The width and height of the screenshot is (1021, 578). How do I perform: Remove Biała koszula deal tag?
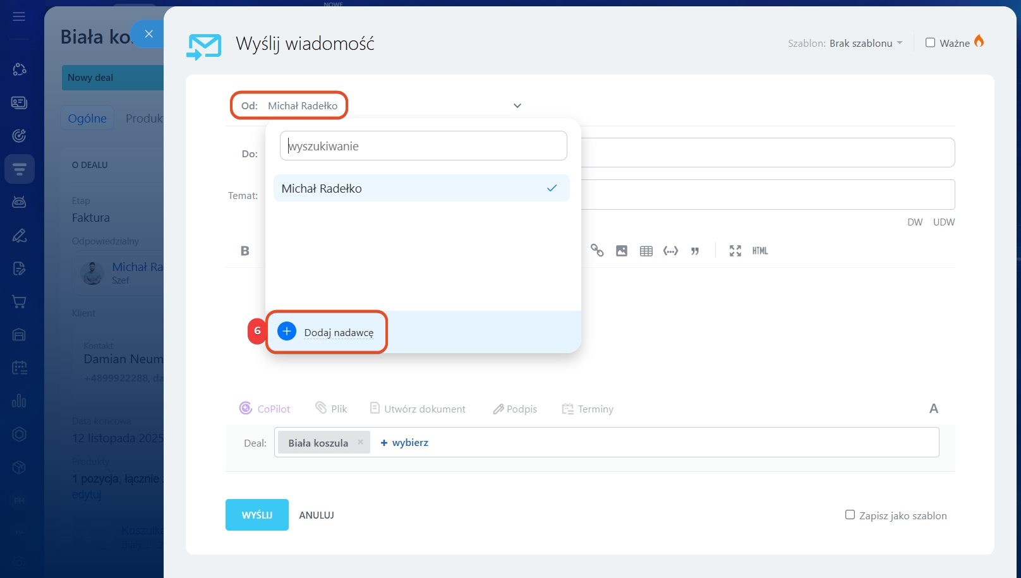tap(360, 442)
